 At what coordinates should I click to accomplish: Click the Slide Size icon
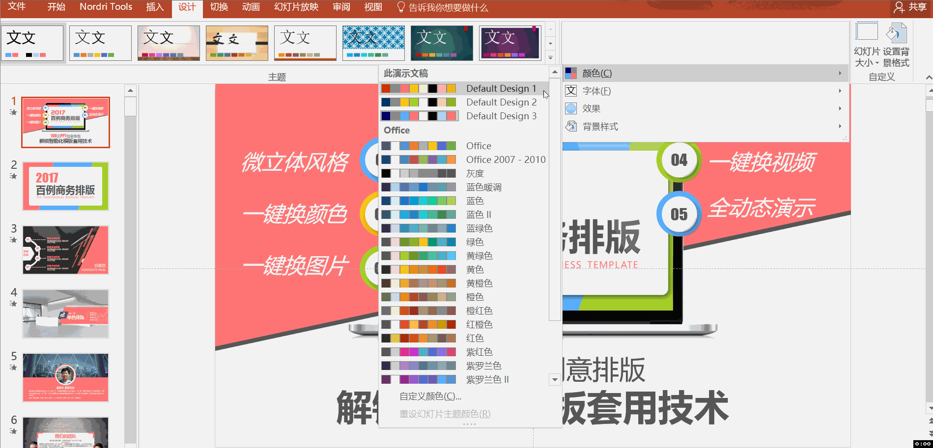click(867, 33)
